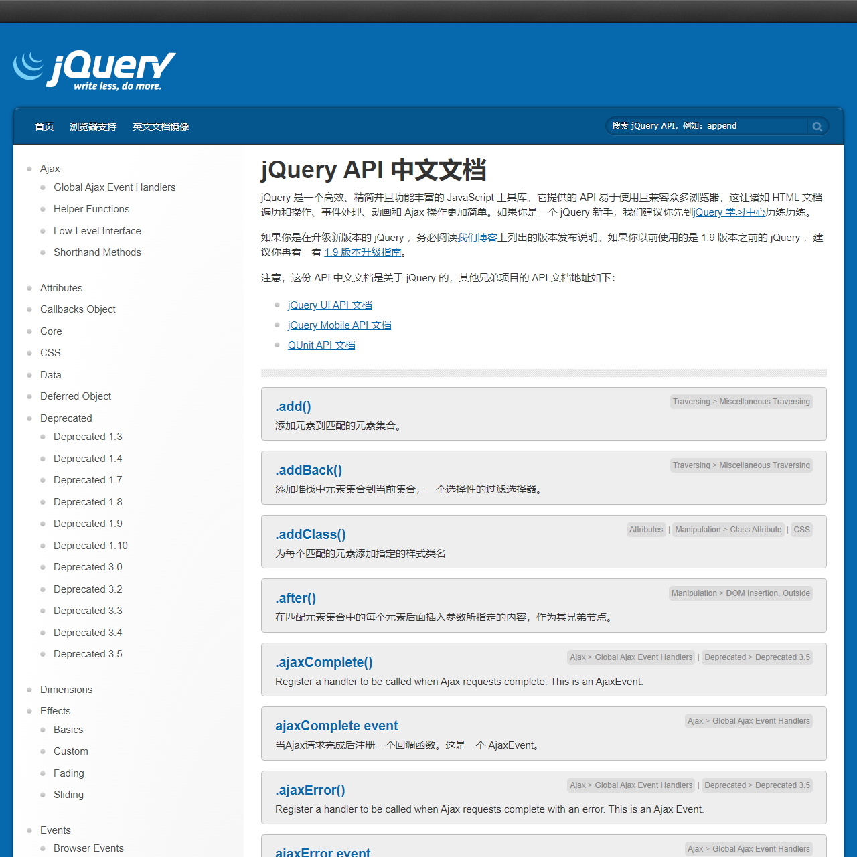Click the Traversing category tag on .add()

point(691,401)
